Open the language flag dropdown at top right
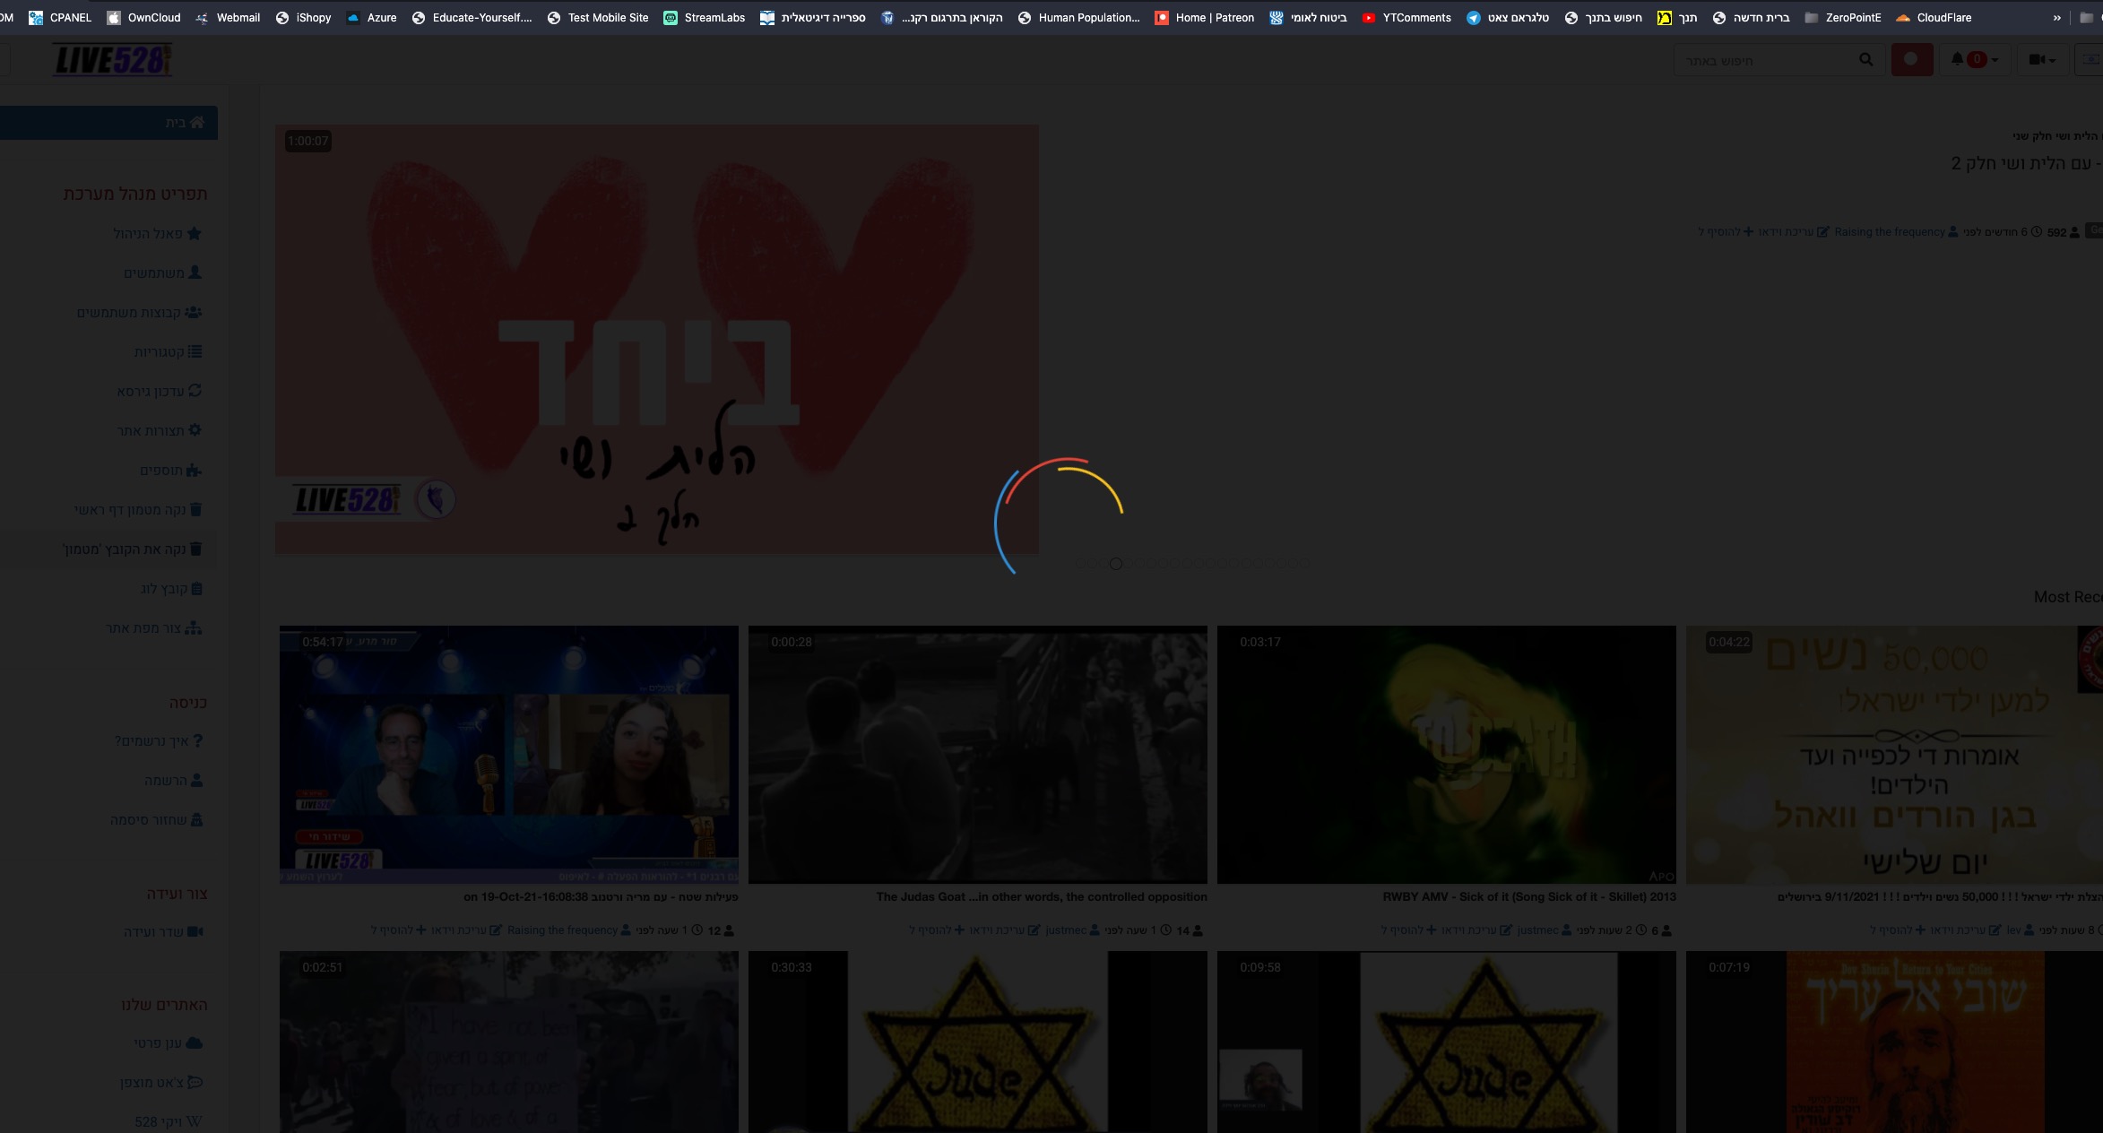Image resolution: width=2103 pixels, height=1133 pixels. click(2090, 59)
